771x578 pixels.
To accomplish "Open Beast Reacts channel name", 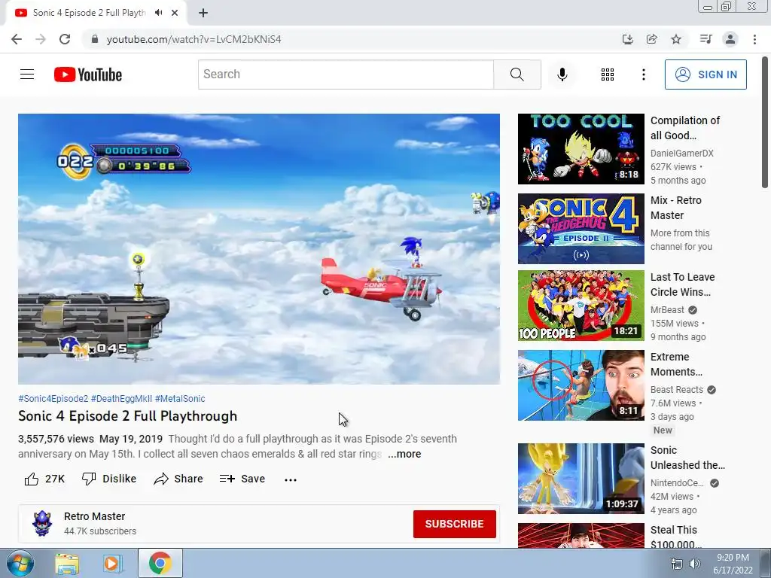I will [x=677, y=390].
